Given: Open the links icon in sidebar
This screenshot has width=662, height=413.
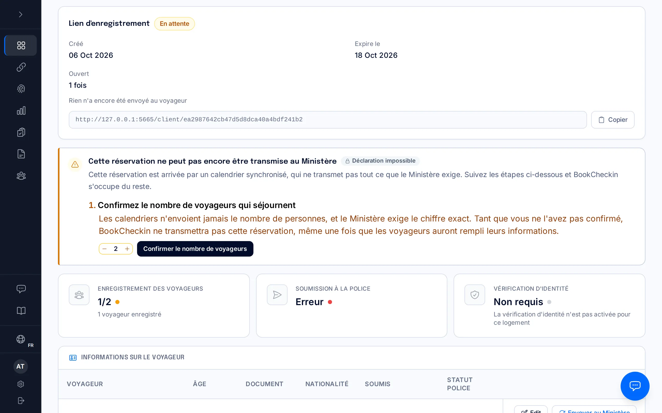Looking at the screenshot, I should point(21,67).
